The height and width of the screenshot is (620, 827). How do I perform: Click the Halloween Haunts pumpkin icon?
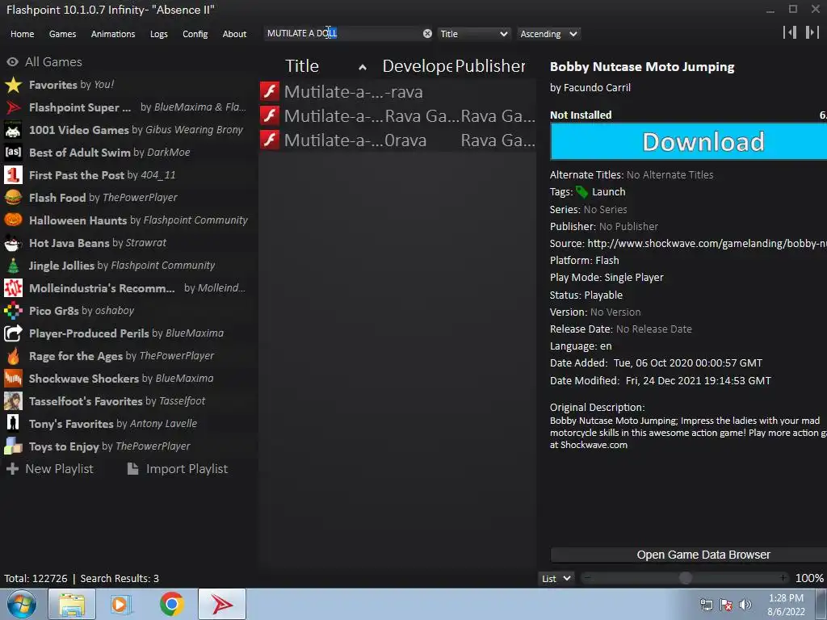13,220
